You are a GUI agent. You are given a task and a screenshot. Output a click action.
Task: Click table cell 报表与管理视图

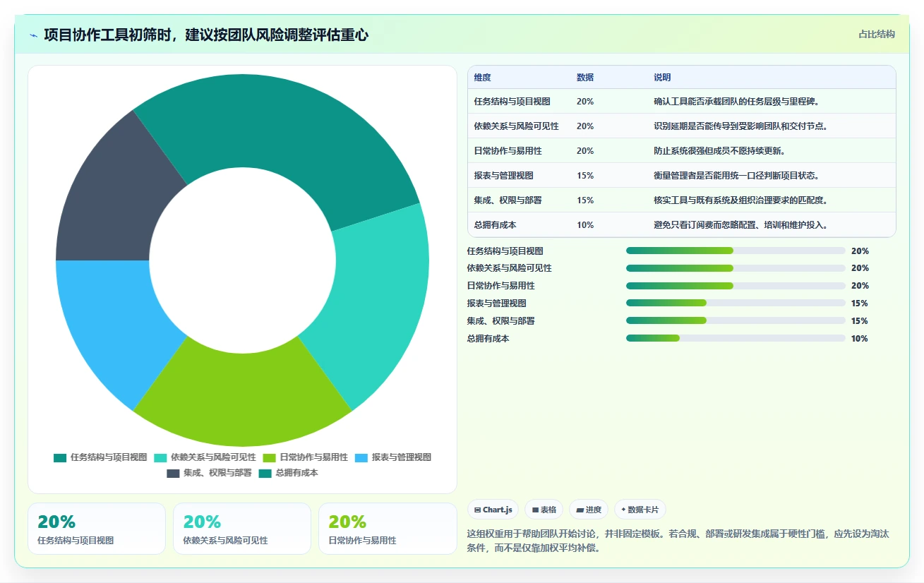click(504, 176)
